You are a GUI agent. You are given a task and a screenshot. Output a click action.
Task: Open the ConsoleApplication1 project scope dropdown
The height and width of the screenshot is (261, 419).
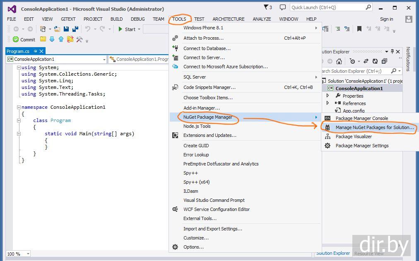click(x=104, y=60)
